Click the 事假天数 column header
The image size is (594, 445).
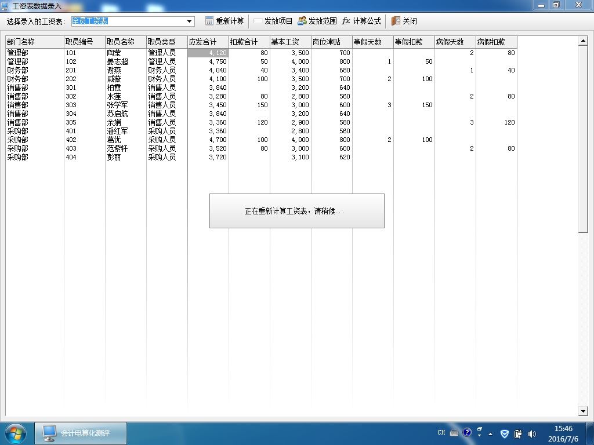373,42
